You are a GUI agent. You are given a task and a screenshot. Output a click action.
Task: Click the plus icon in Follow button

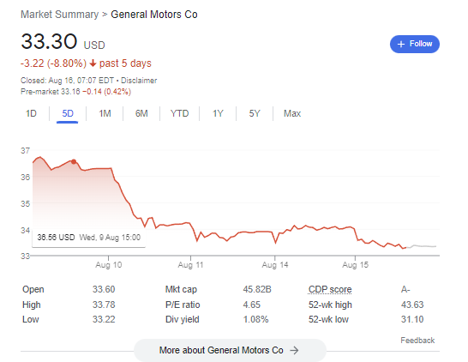point(401,45)
